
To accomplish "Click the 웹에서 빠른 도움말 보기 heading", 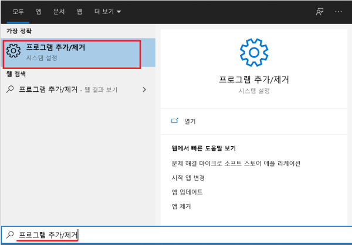I will [204, 148].
